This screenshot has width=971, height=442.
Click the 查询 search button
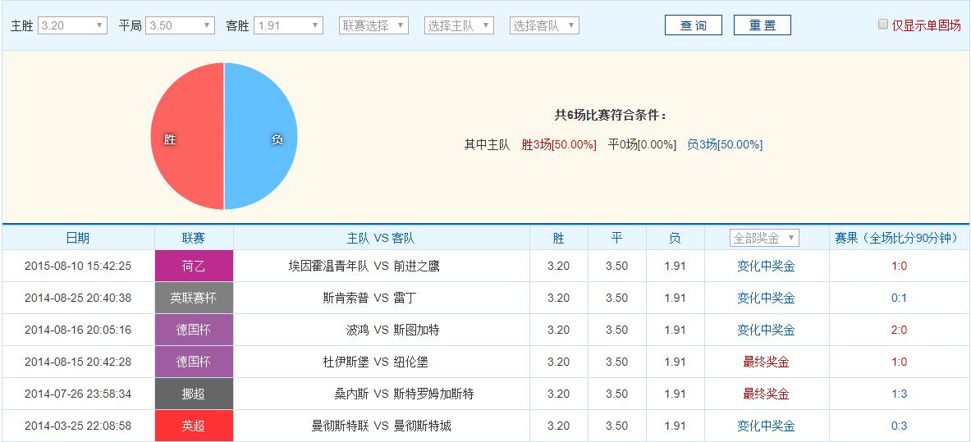[693, 25]
